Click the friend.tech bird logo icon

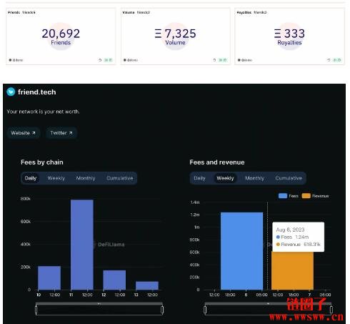click(x=11, y=92)
